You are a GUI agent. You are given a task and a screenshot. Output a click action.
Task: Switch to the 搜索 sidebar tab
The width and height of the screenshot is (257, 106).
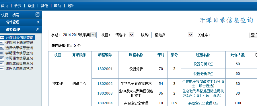(x=15, y=15)
